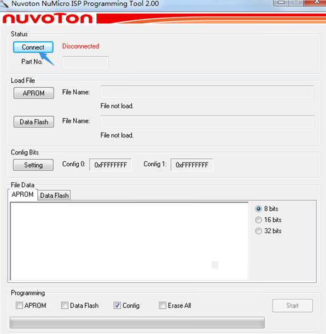
Task: Switch to Data Flash file data tab
Action: 54,195
